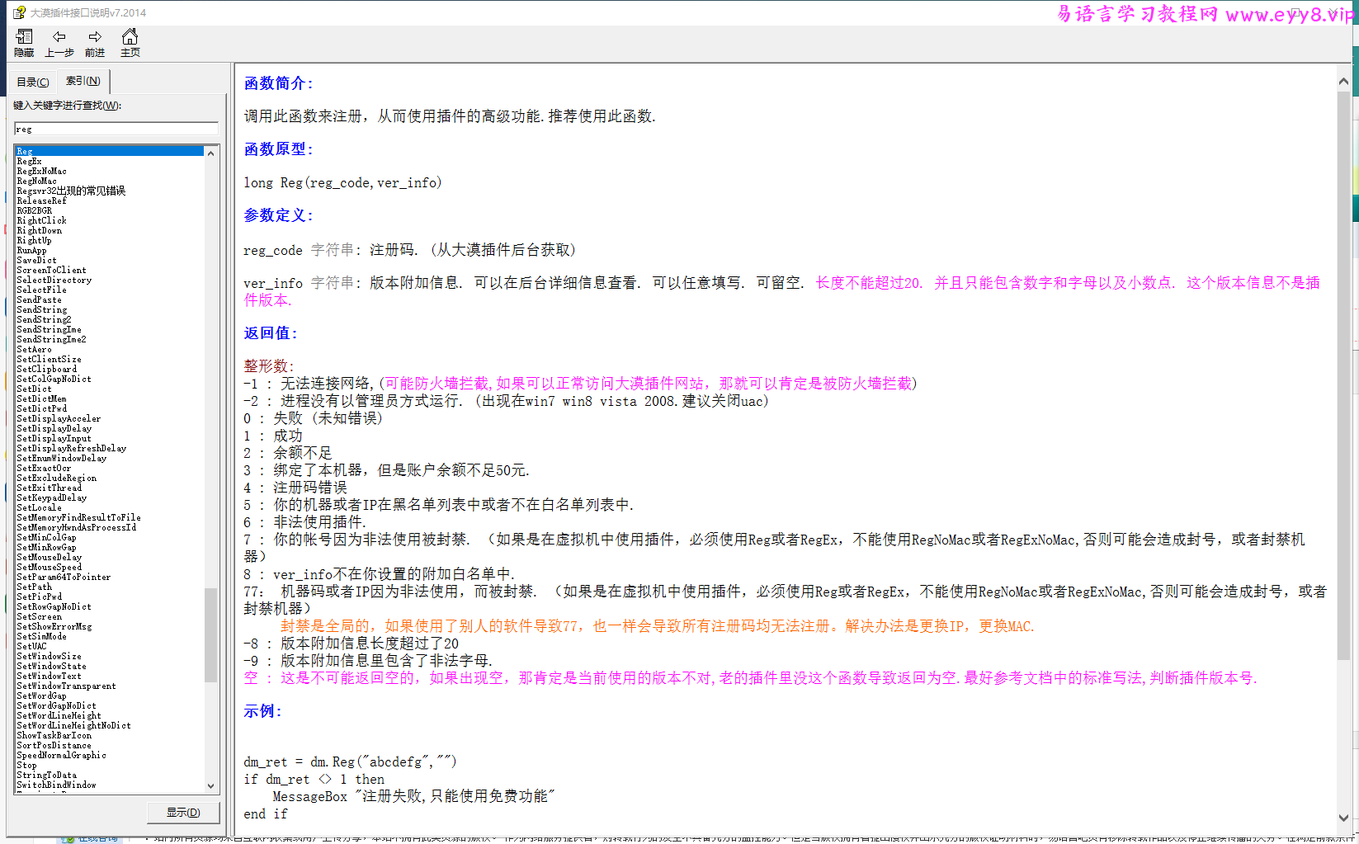Select SetShowErrorMsg in the index list
Image resolution: width=1359 pixels, height=844 pixels.
coord(54,626)
